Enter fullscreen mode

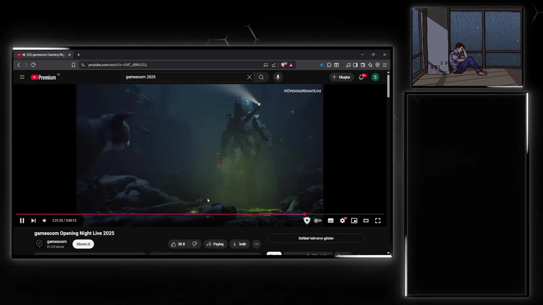click(x=378, y=220)
